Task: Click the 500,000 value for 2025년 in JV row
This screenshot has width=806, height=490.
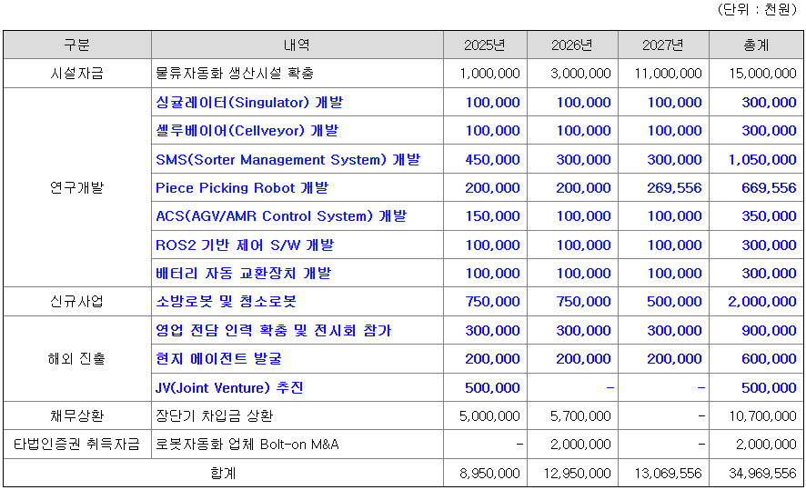Action: [492, 387]
